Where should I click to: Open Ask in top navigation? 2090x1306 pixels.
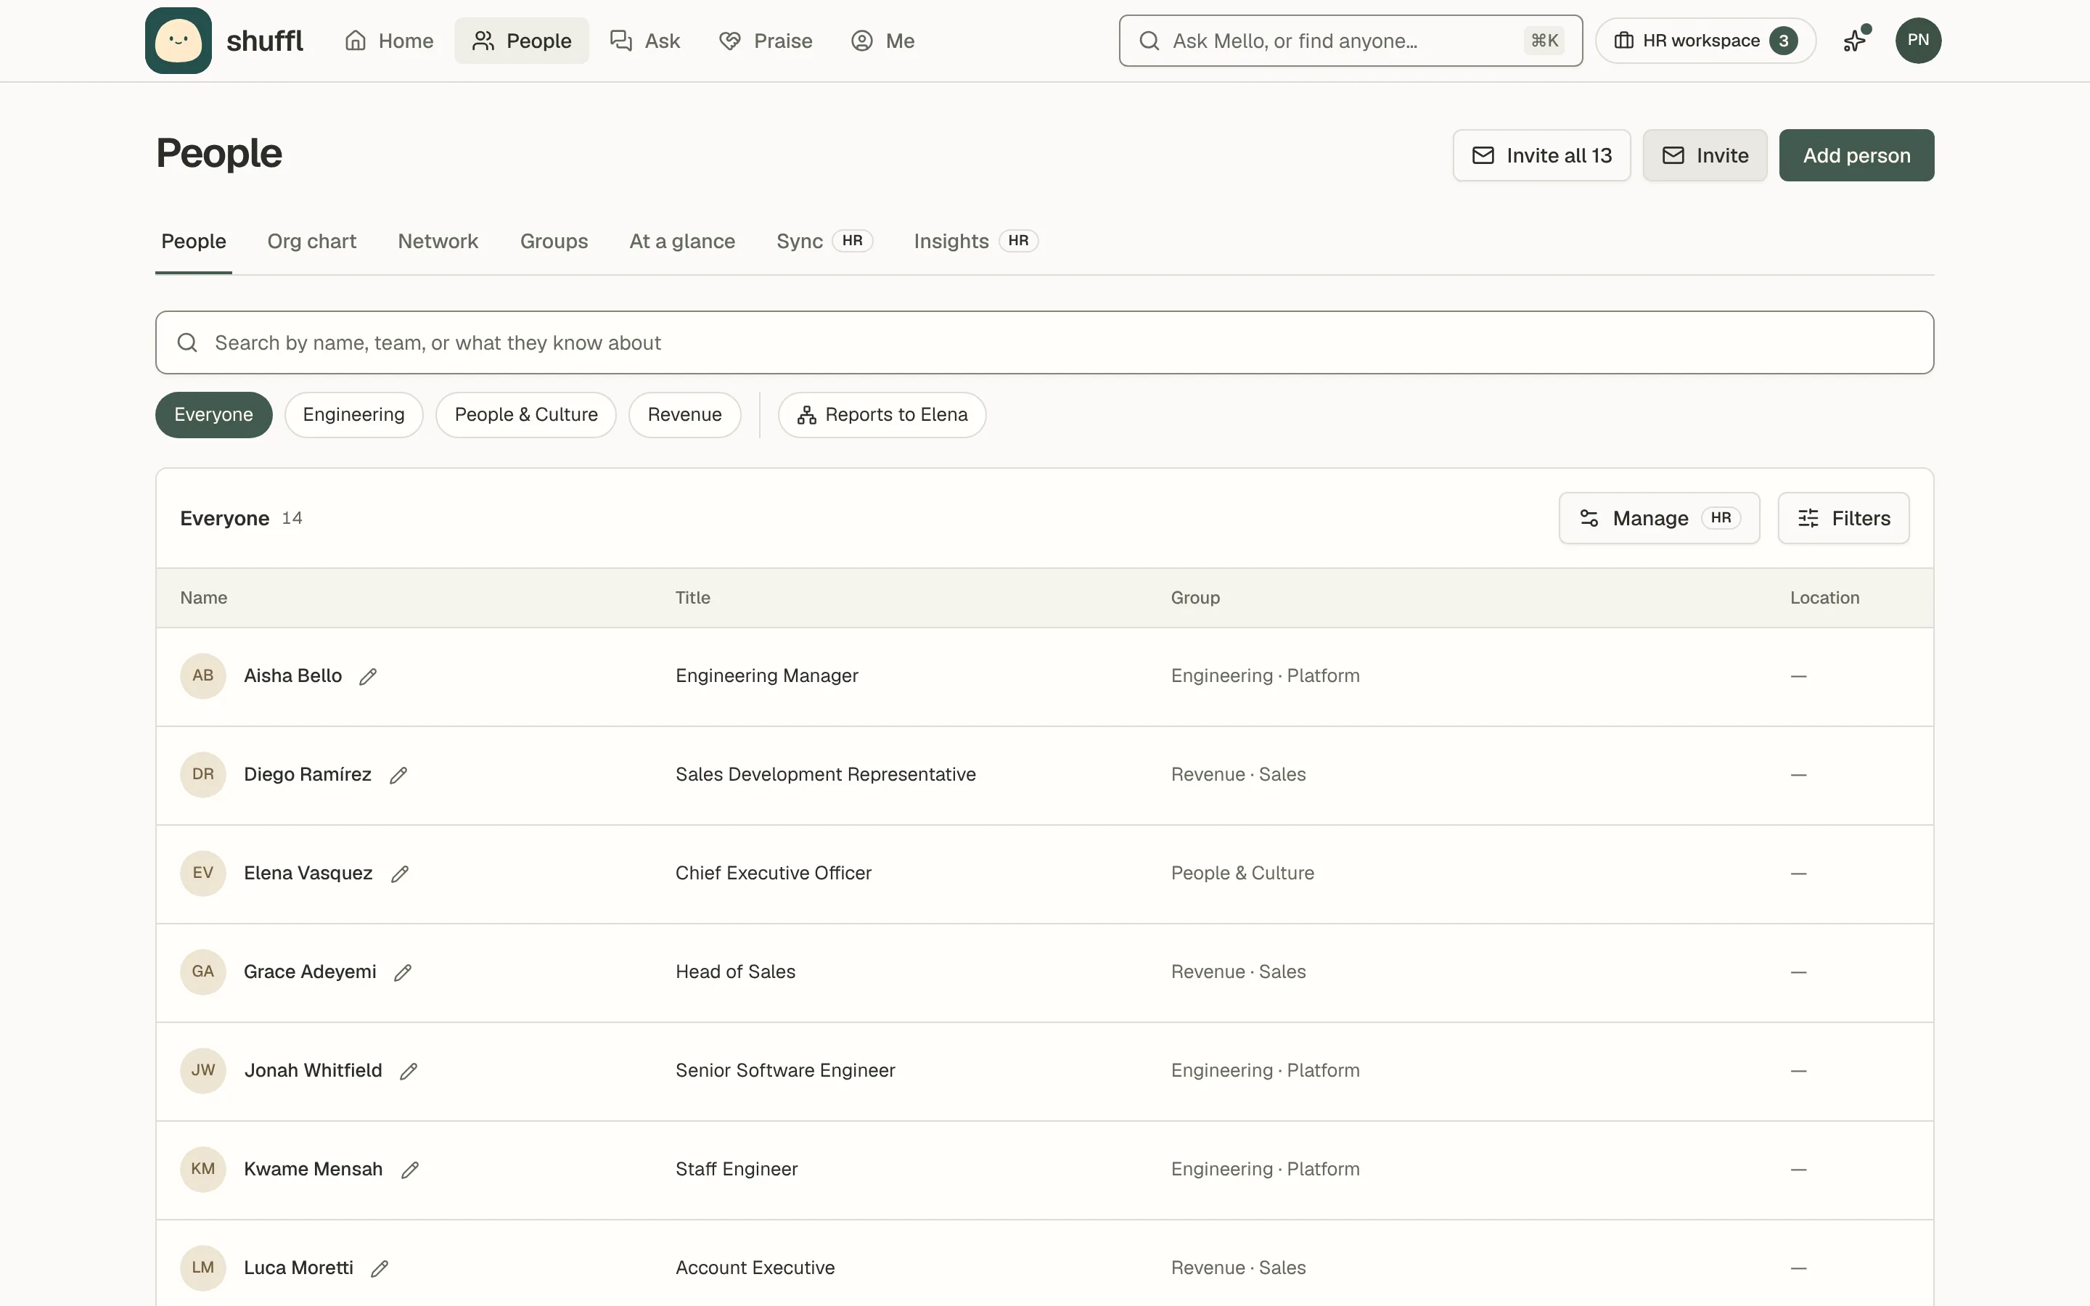[x=645, y=41]
